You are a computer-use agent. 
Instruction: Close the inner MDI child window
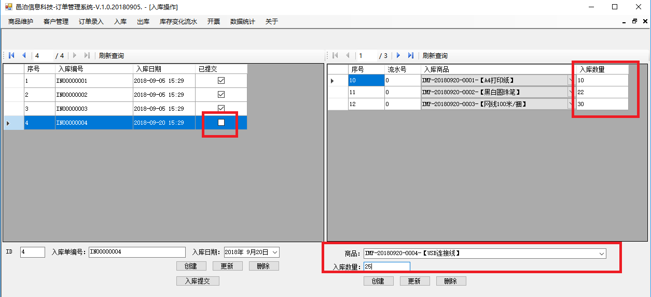coord(644,22)
